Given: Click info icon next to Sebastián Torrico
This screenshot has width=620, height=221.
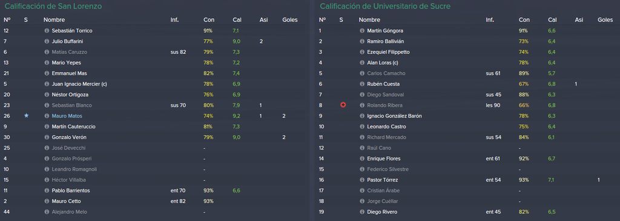Looking at the screenshot, I should tap(47, 30).
